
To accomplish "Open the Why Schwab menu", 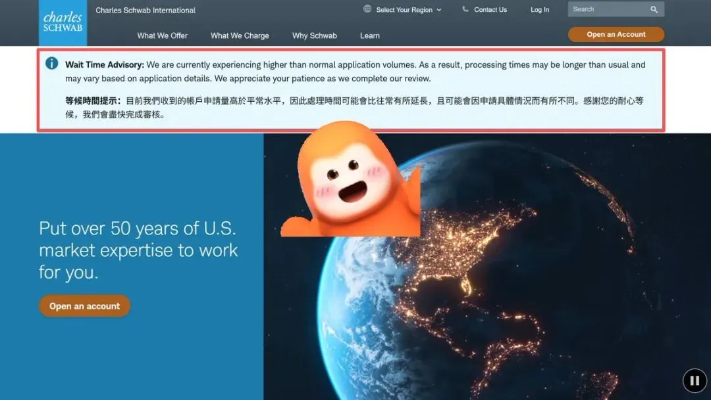I will tap(314, 35).
